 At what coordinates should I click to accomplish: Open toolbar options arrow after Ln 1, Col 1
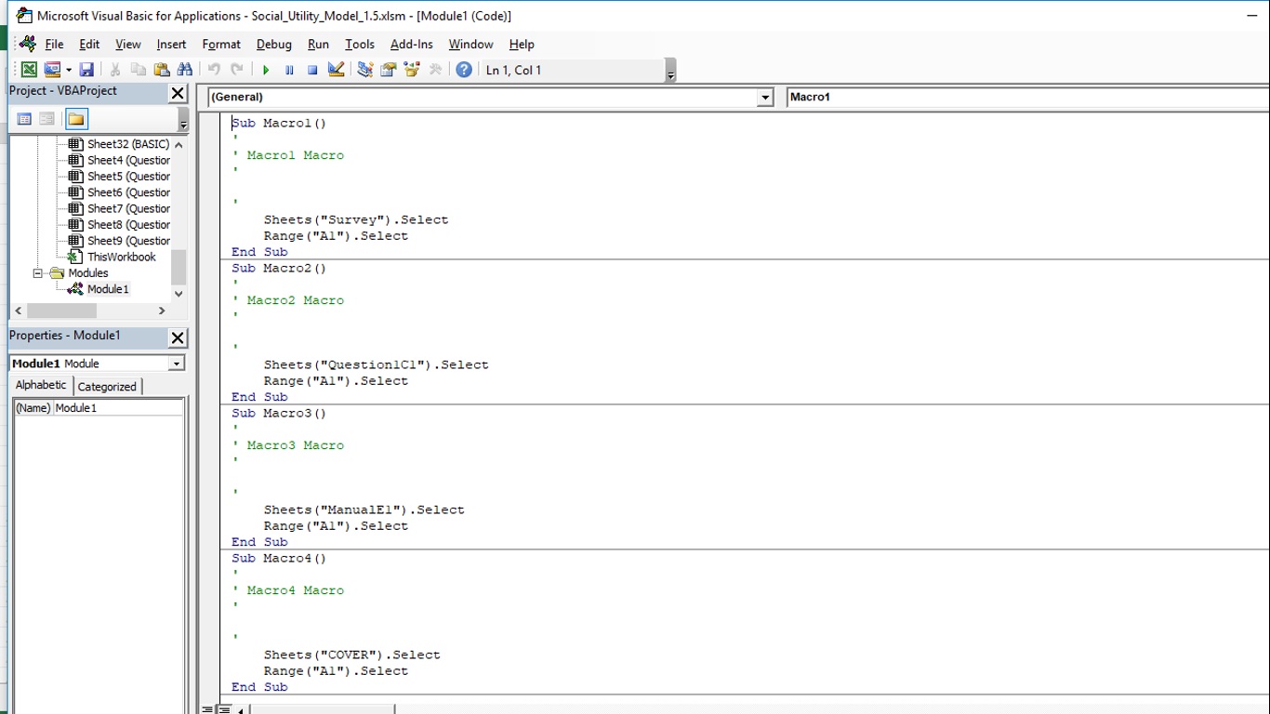[670, 71]
